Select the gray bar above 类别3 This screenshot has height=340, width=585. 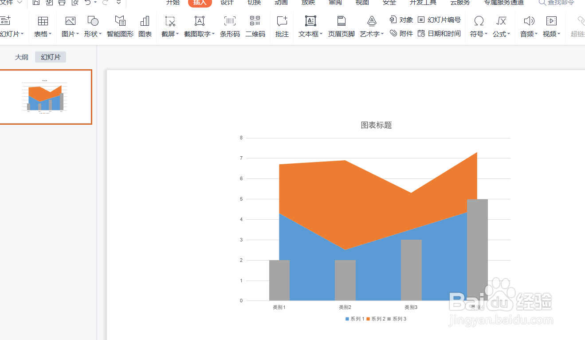tap(411, 270)
